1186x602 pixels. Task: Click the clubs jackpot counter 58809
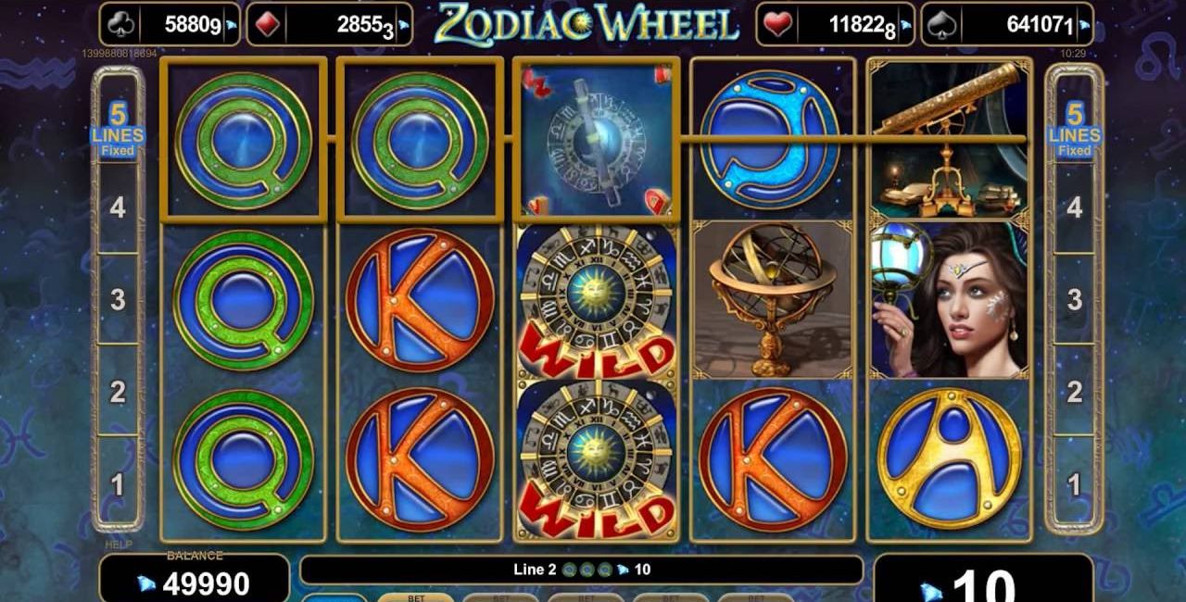tap(169, 25)
